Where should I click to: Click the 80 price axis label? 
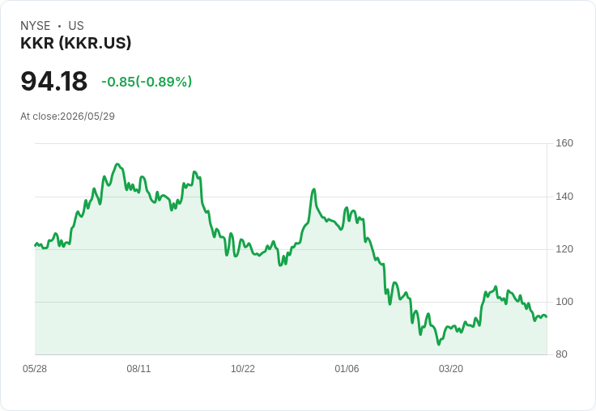561,354
